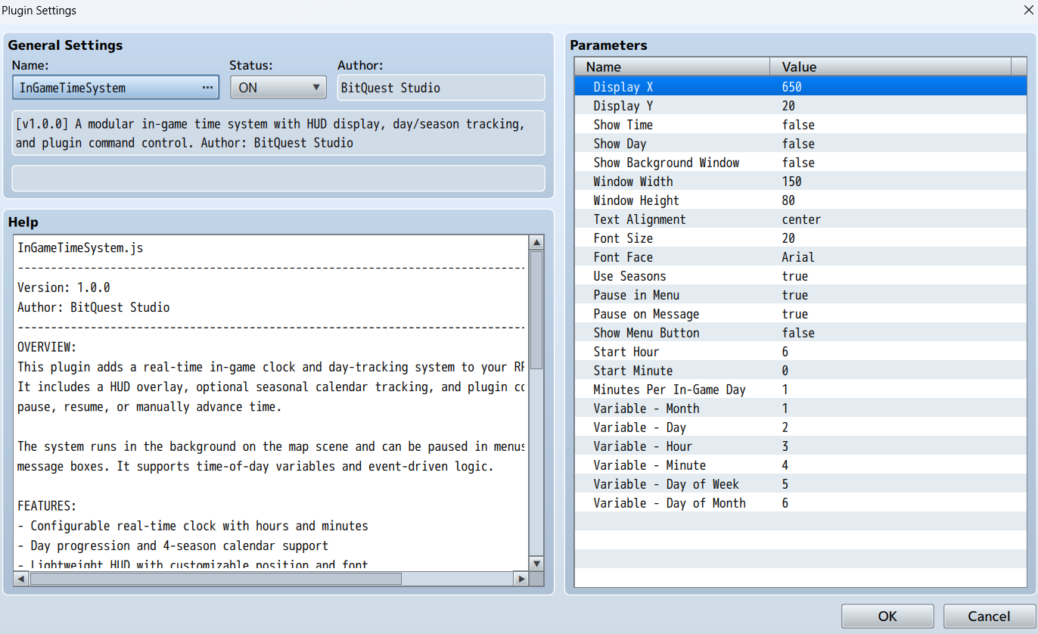Select the Font Size parameter
1038x634 pixels.
tap(800, 238)
